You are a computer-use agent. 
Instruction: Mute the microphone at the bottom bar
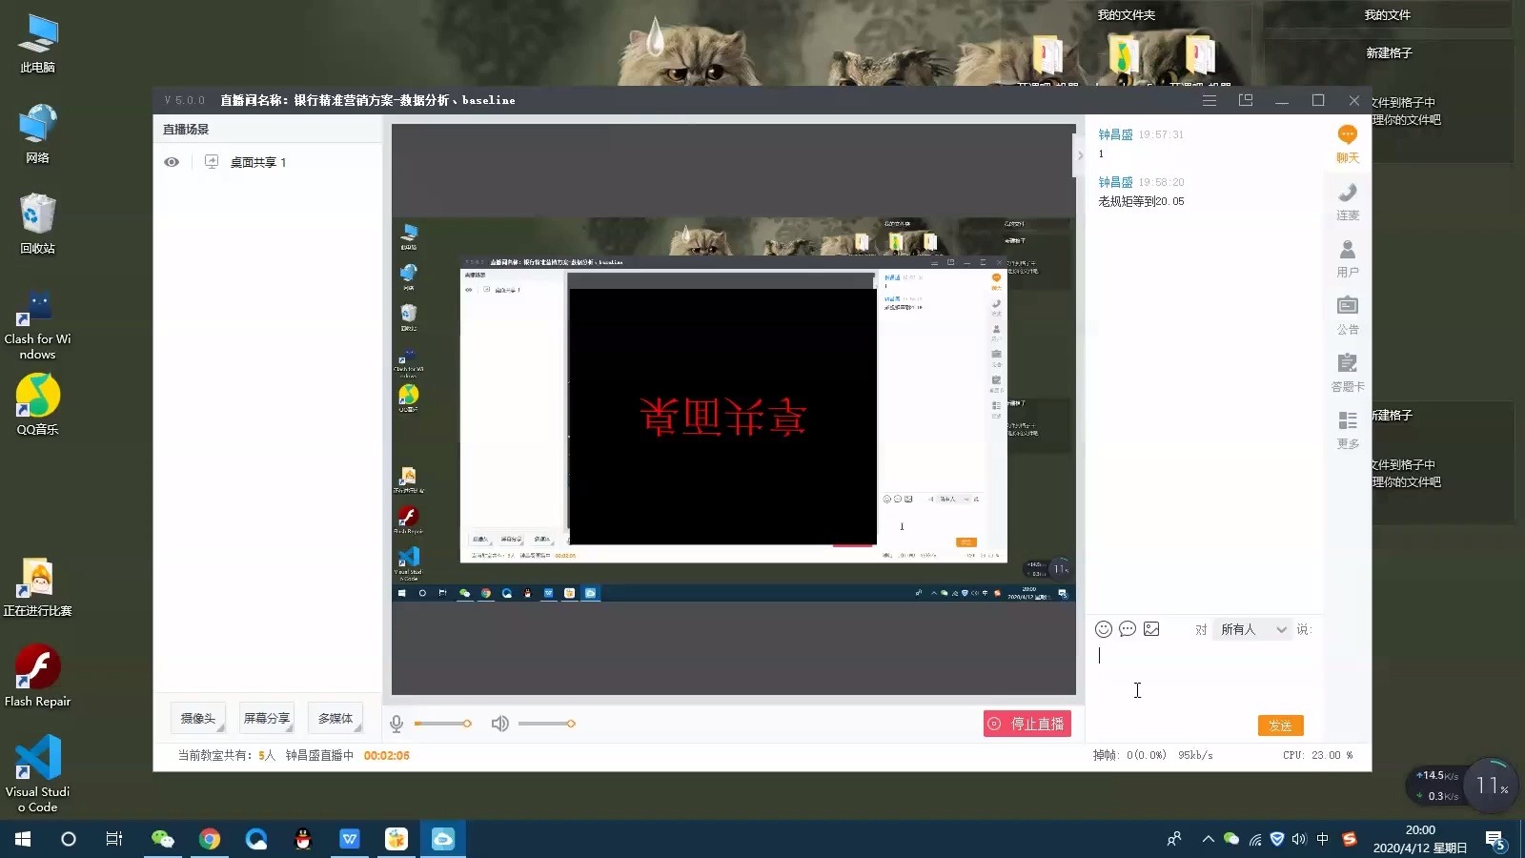pyautogui.click(x=396, y=723)
